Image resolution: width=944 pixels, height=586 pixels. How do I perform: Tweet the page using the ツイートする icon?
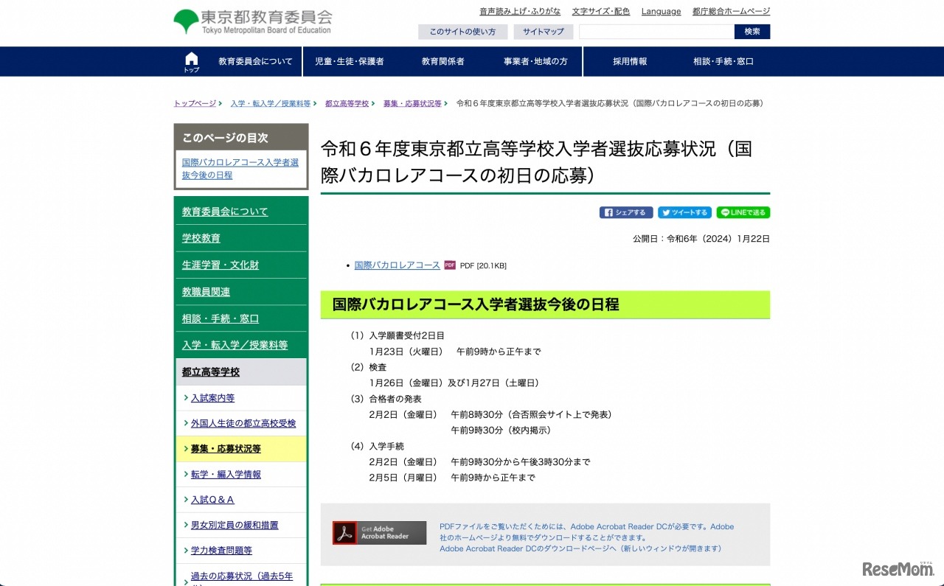click(684, 212)
